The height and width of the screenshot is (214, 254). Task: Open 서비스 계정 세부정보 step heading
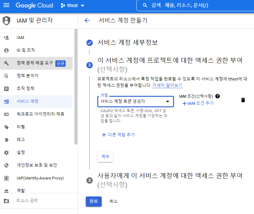click(128, 42)
